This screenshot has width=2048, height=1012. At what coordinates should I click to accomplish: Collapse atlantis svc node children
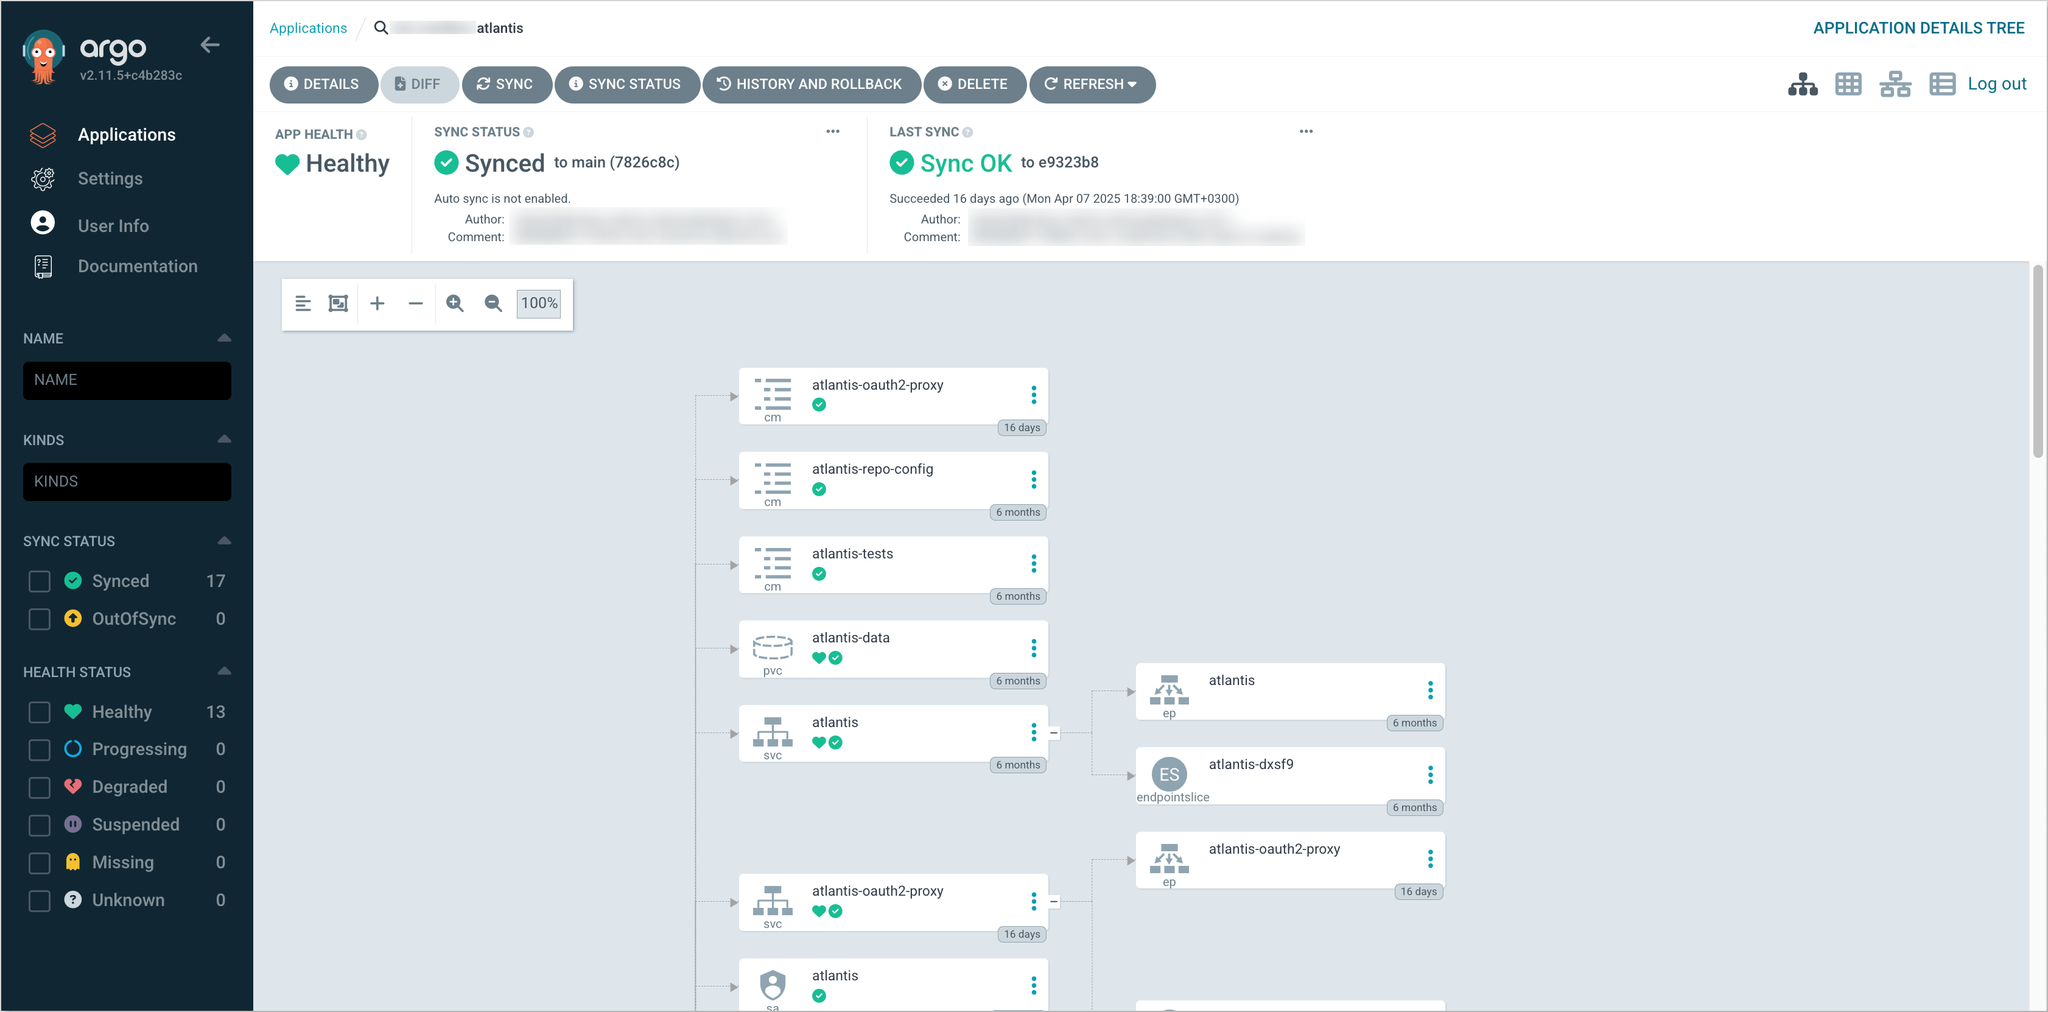coord(1053,733)
